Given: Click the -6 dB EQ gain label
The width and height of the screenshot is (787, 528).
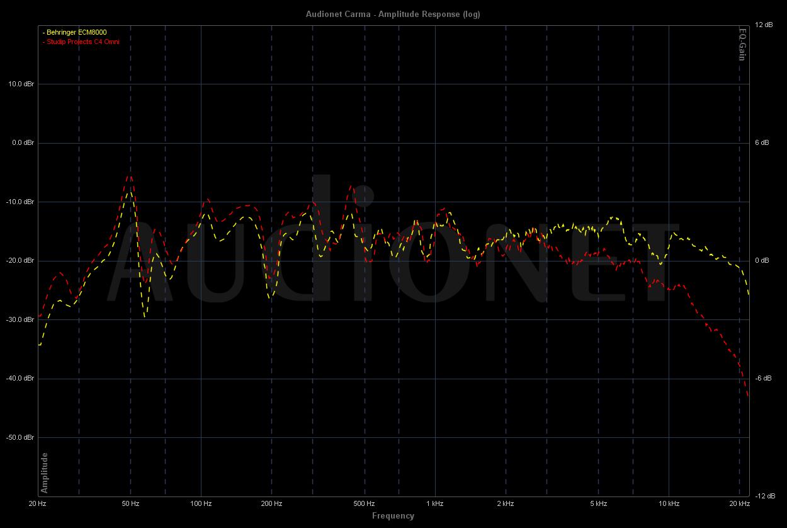Looking at the screenshot, I should point(762,378).
